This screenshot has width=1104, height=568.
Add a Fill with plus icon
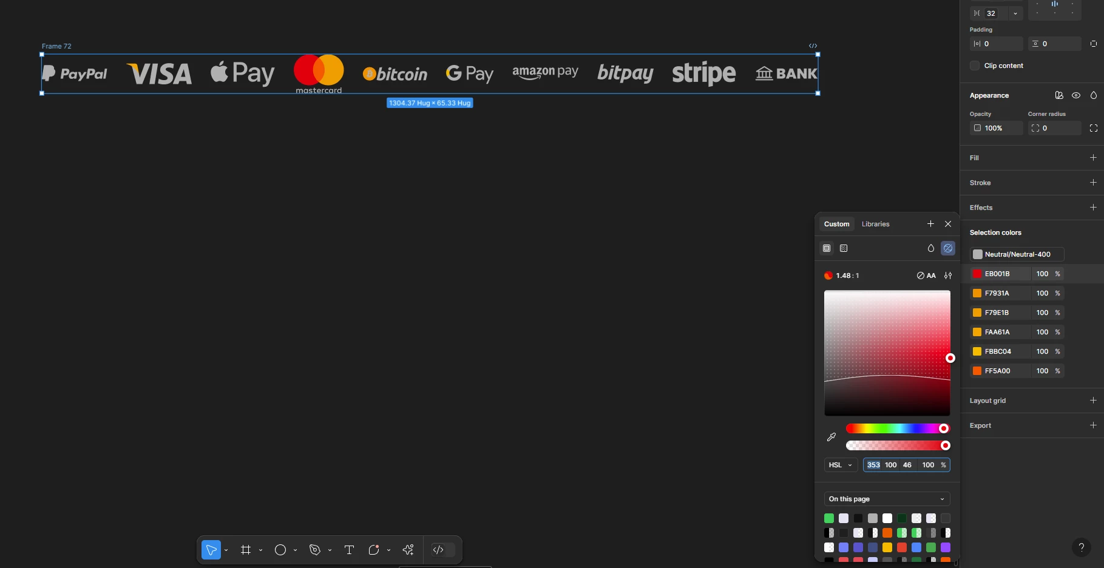point(1093,158)
